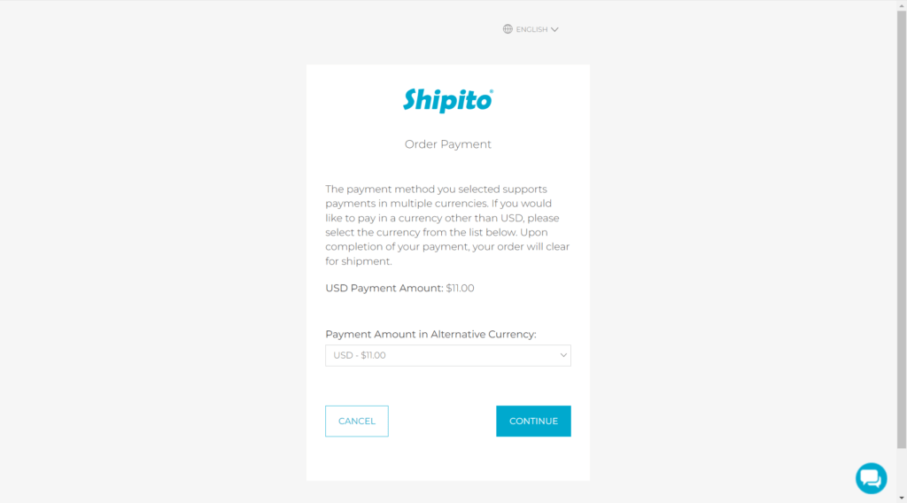Click the currency dropdown arrow

pos(562,355)
